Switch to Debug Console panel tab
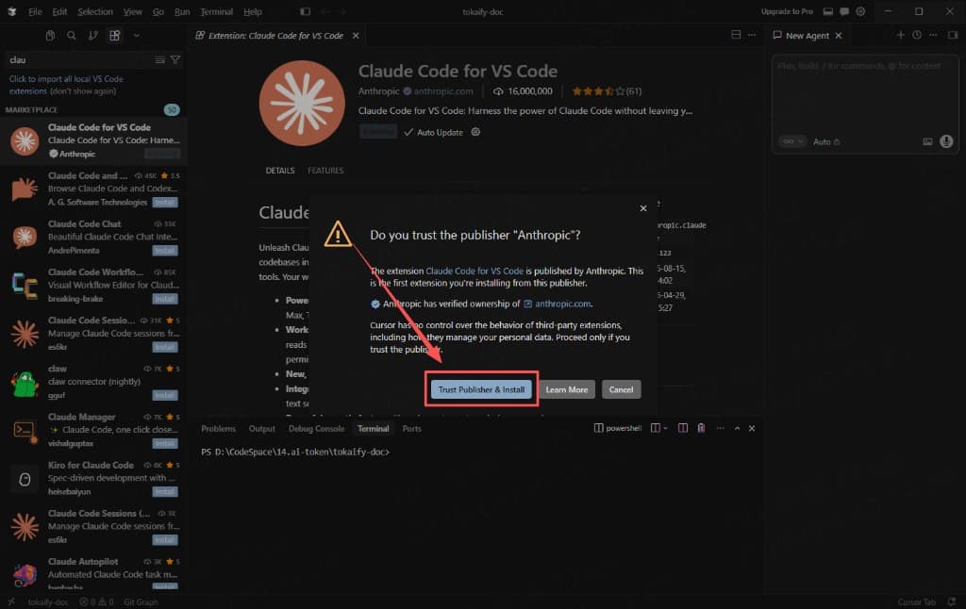The image size is (966, 609). pyautogui.click(x=316, y=429)
